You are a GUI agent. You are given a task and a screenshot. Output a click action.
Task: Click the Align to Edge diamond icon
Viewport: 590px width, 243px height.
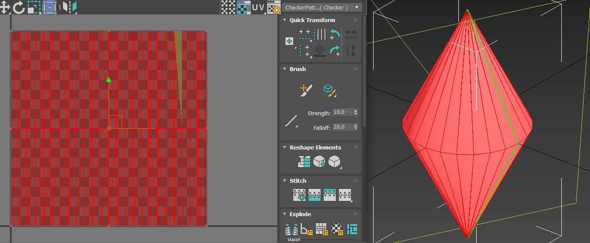(320, 50)
